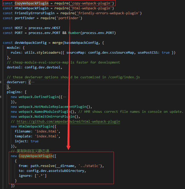Click the '.*' ignore pattern string
The image size is (185, 189).
pos(40,176)
